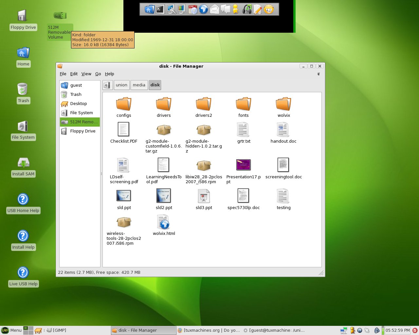419x335 pixels.
Task: Open the APP software installer disc icon
Action: (193, 9)
